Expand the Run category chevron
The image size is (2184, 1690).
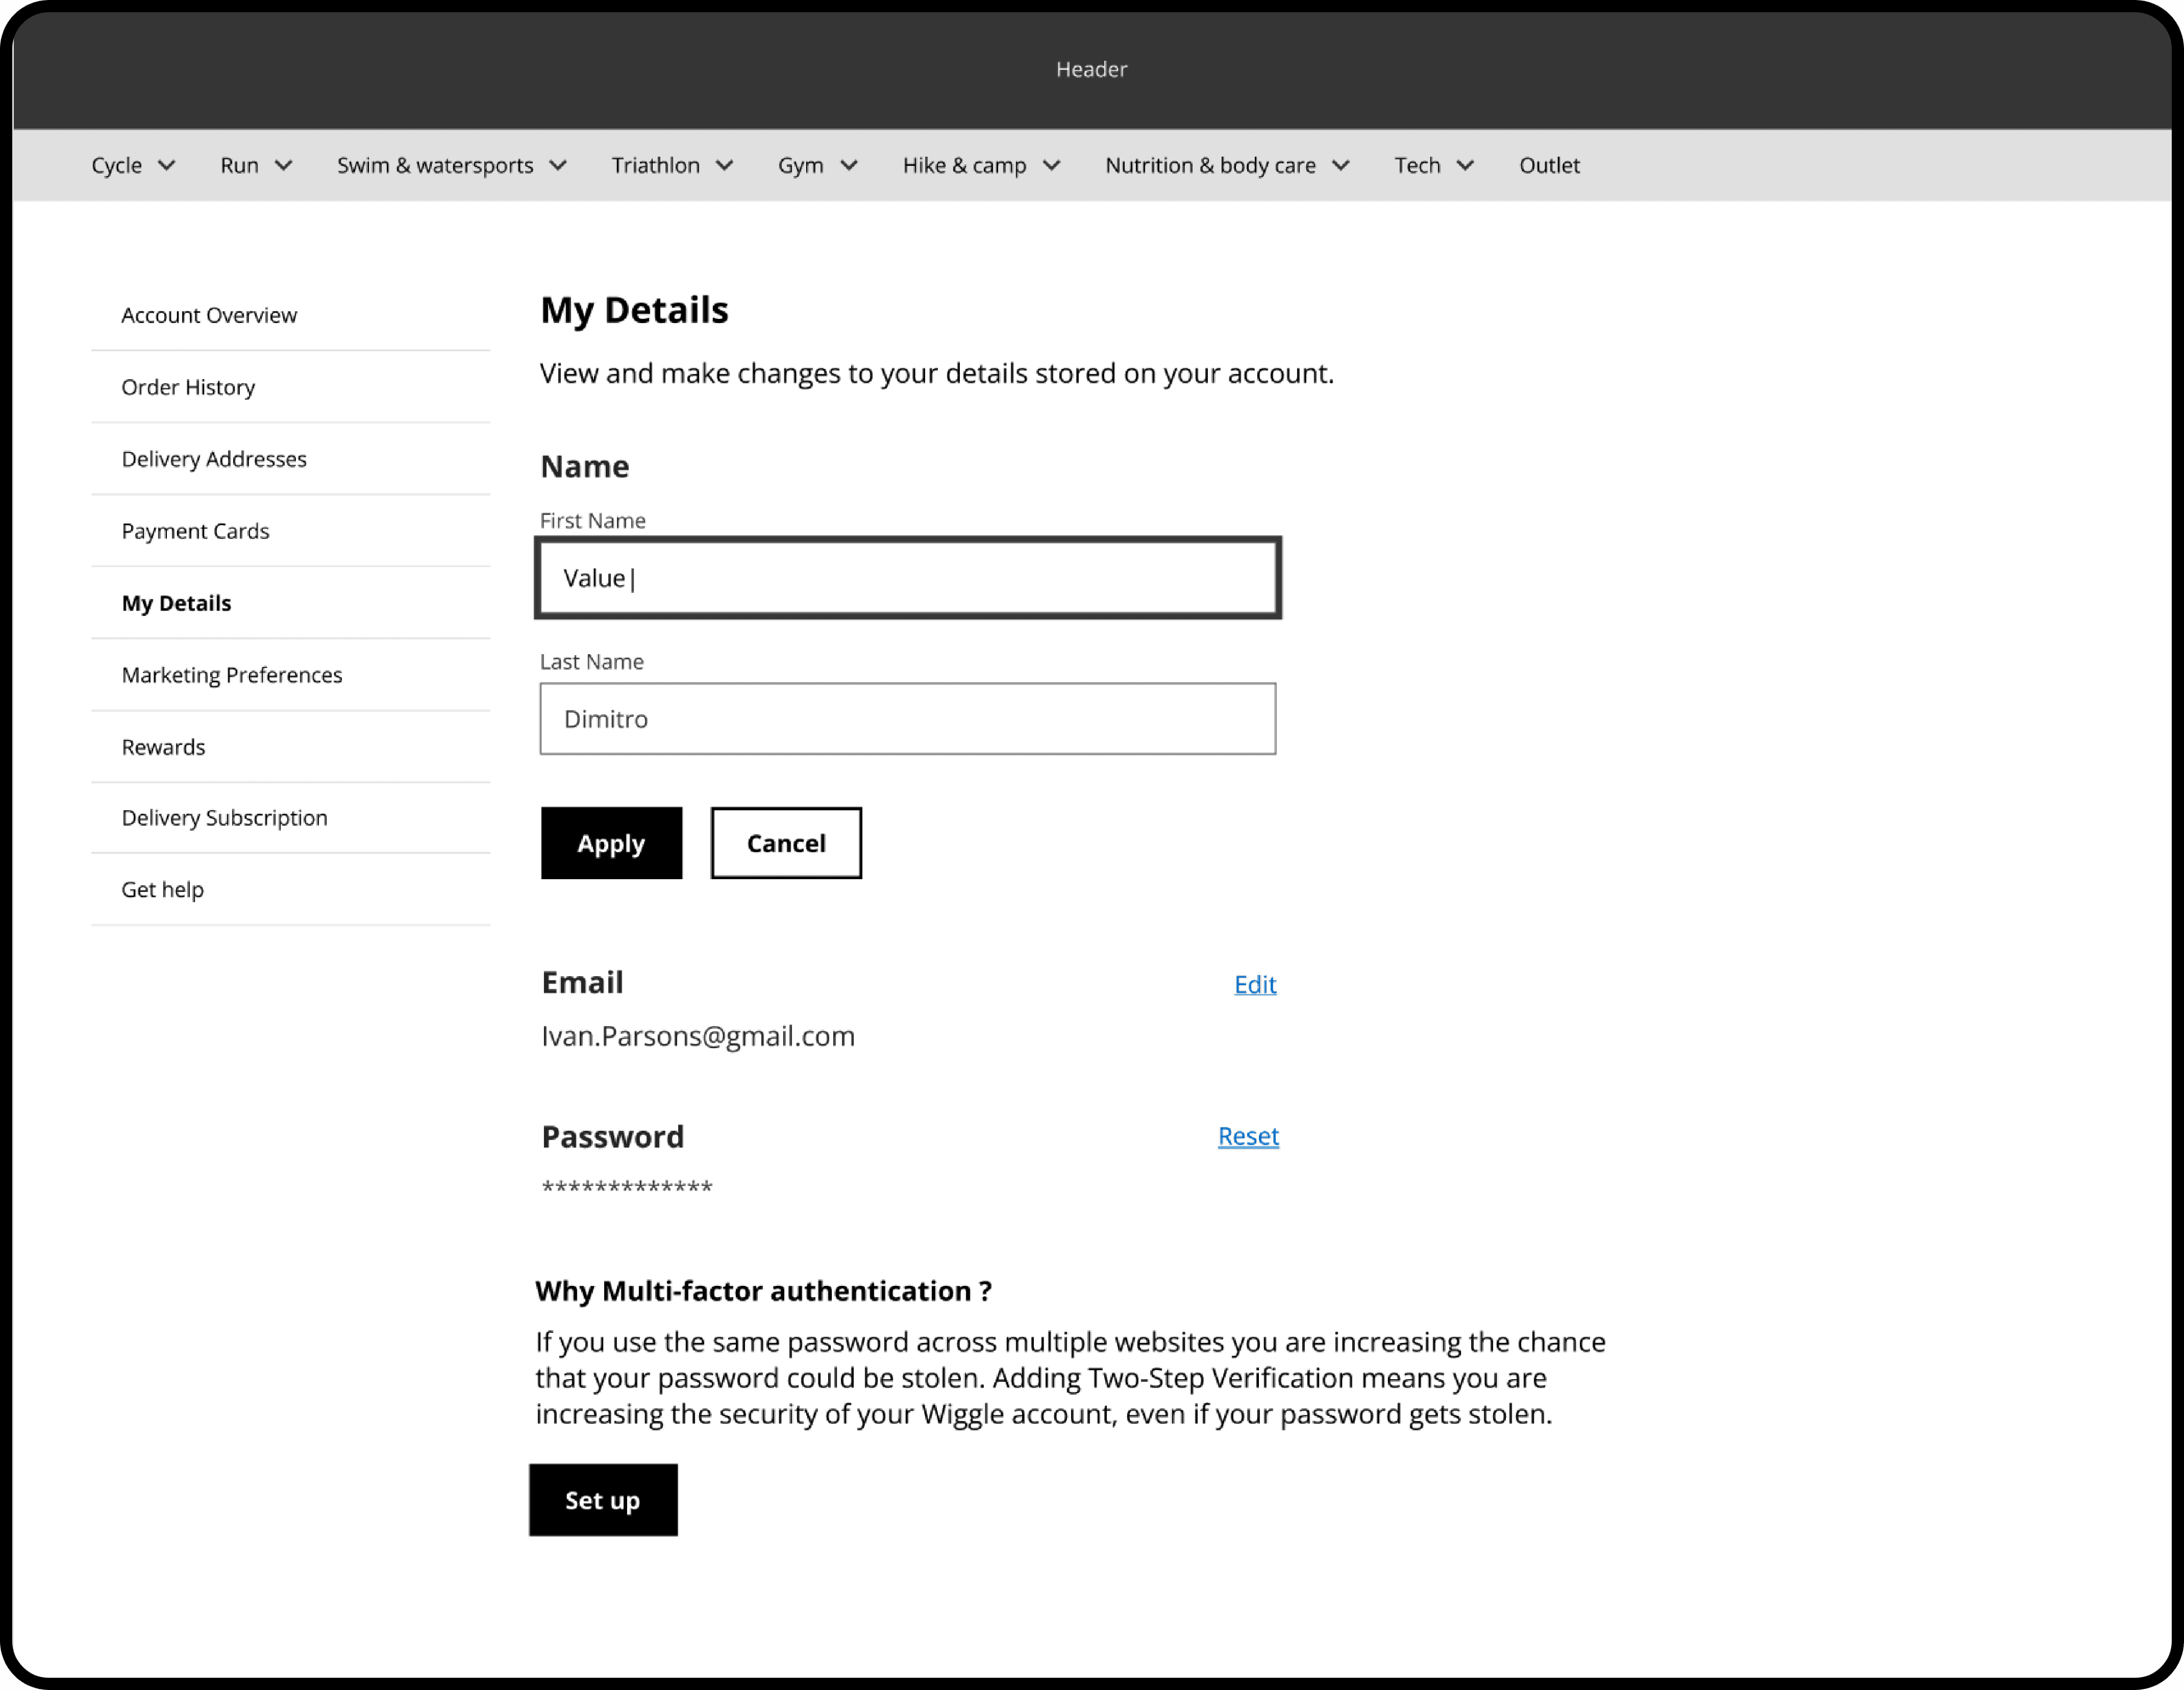[x=284, y=166]
